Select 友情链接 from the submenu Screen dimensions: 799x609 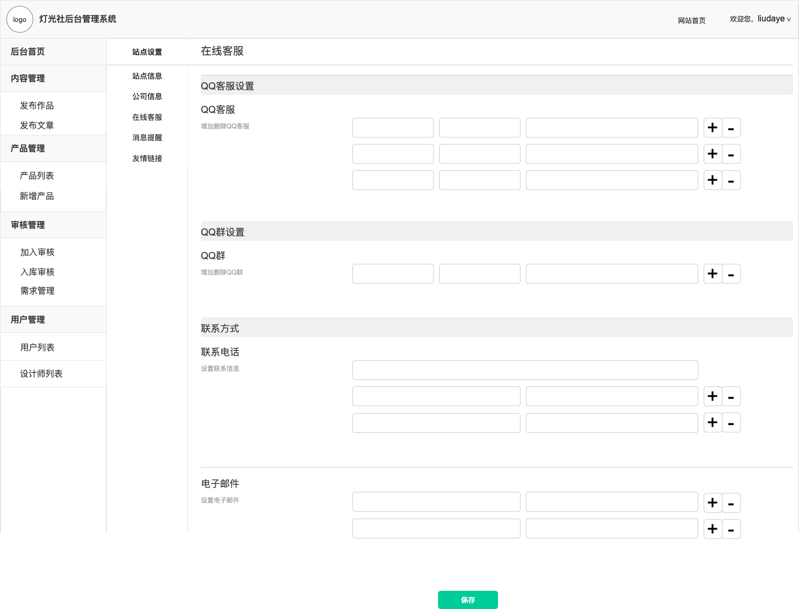pos(147,158)
